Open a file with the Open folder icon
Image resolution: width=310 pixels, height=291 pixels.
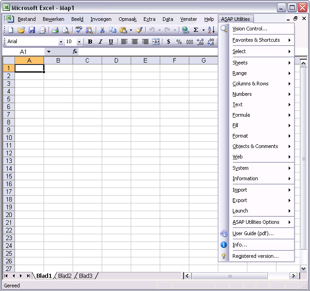pos(21,30)
